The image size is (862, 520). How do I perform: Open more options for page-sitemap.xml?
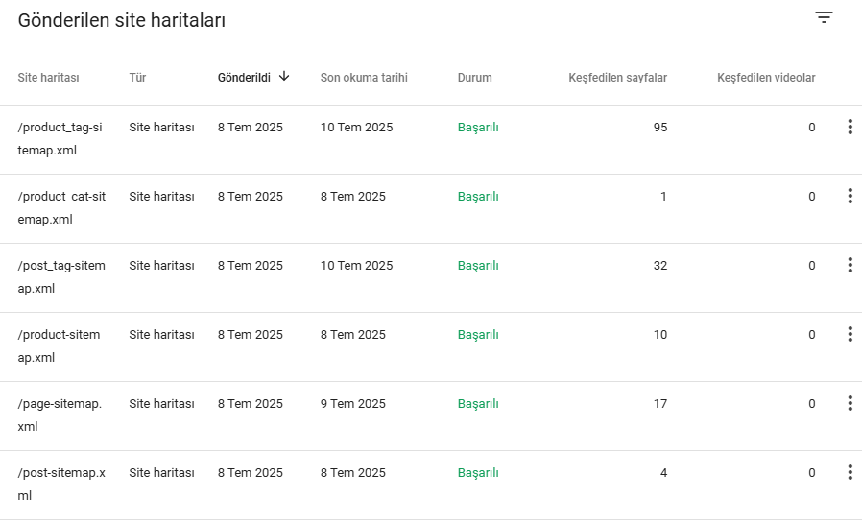pos(850,404)
